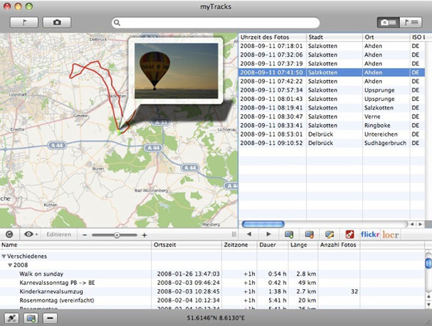
Task: Collapse the Verschiedenes tree group
Action: point(4,256)
